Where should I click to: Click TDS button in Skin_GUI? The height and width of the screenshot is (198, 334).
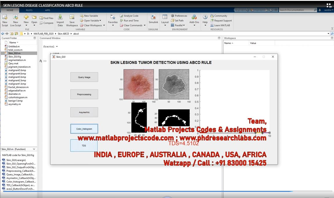(84, 146)
